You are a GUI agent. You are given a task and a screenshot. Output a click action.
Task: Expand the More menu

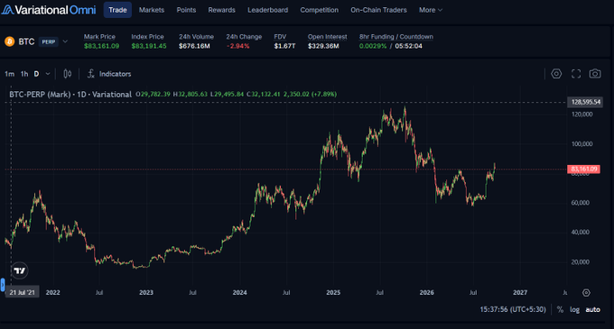431,10
